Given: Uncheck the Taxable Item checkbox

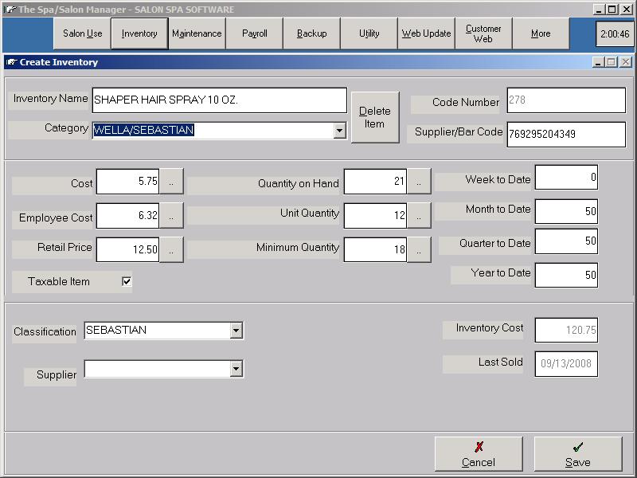Looking at the screenshot, I should 127,281.
